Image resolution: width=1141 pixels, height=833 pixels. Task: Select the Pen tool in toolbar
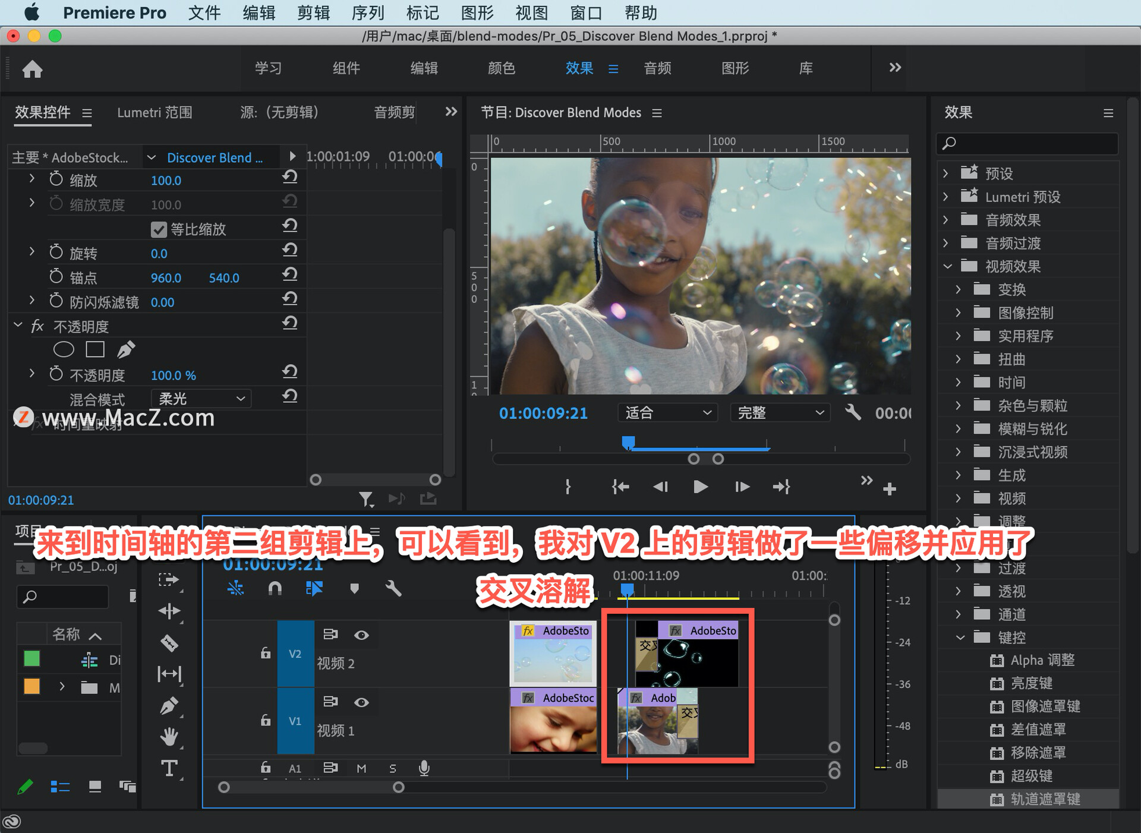coord(169,706)
